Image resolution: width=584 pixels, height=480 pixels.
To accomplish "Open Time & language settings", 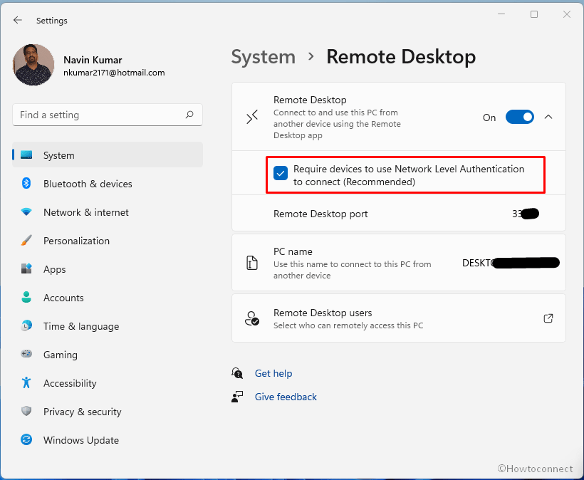I will [x=108, y=326].
